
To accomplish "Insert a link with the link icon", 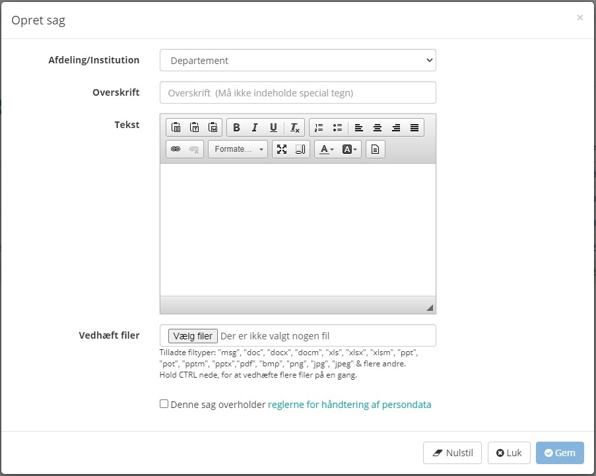I will pos(176,149).
